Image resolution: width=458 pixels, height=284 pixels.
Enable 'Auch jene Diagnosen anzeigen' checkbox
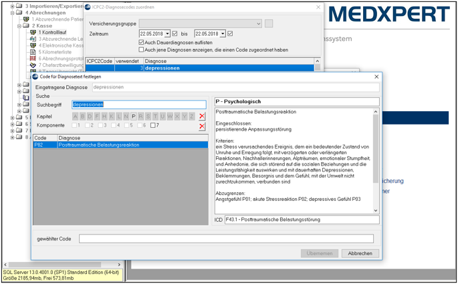(141, 50)
